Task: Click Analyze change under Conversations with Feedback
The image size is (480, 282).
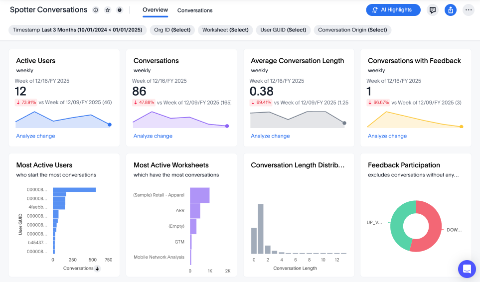Action: pyautogui.click(x=387, y=136)
